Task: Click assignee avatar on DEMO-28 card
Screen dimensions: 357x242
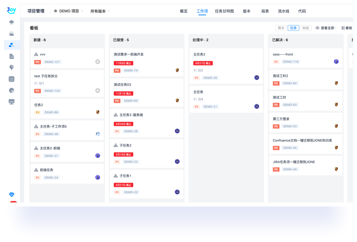Action: (x=98, y=134)
